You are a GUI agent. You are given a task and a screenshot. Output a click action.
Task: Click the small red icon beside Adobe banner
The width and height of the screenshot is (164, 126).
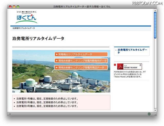pyautogui.click(x=115, y=65)
